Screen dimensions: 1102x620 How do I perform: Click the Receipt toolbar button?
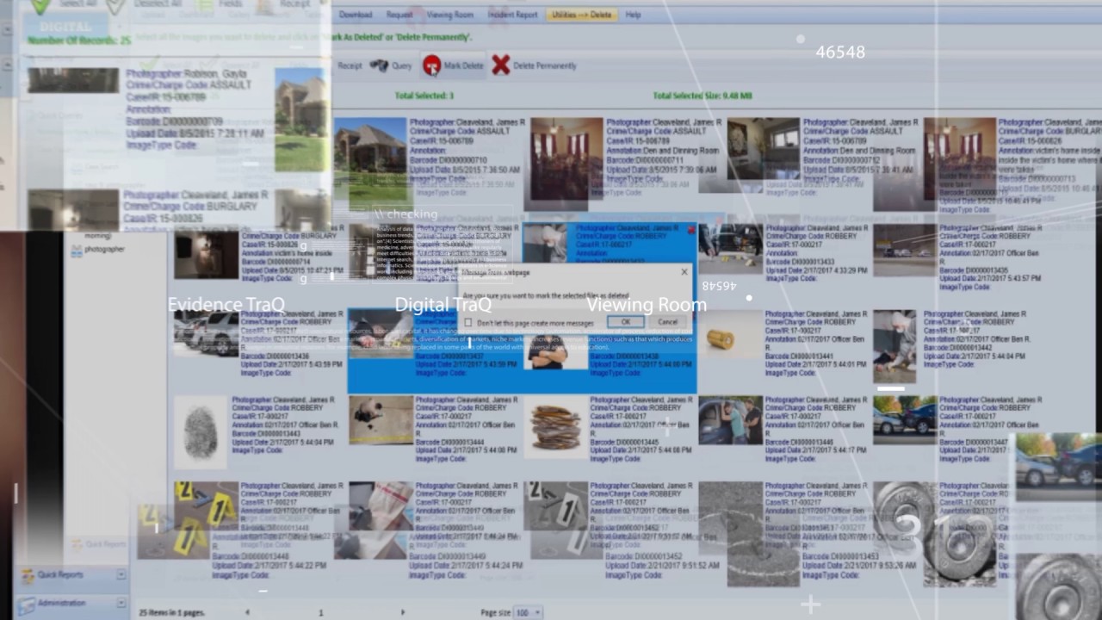point(350,65)
